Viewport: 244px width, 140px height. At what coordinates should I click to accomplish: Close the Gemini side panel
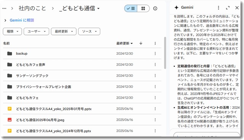point(237,8)
